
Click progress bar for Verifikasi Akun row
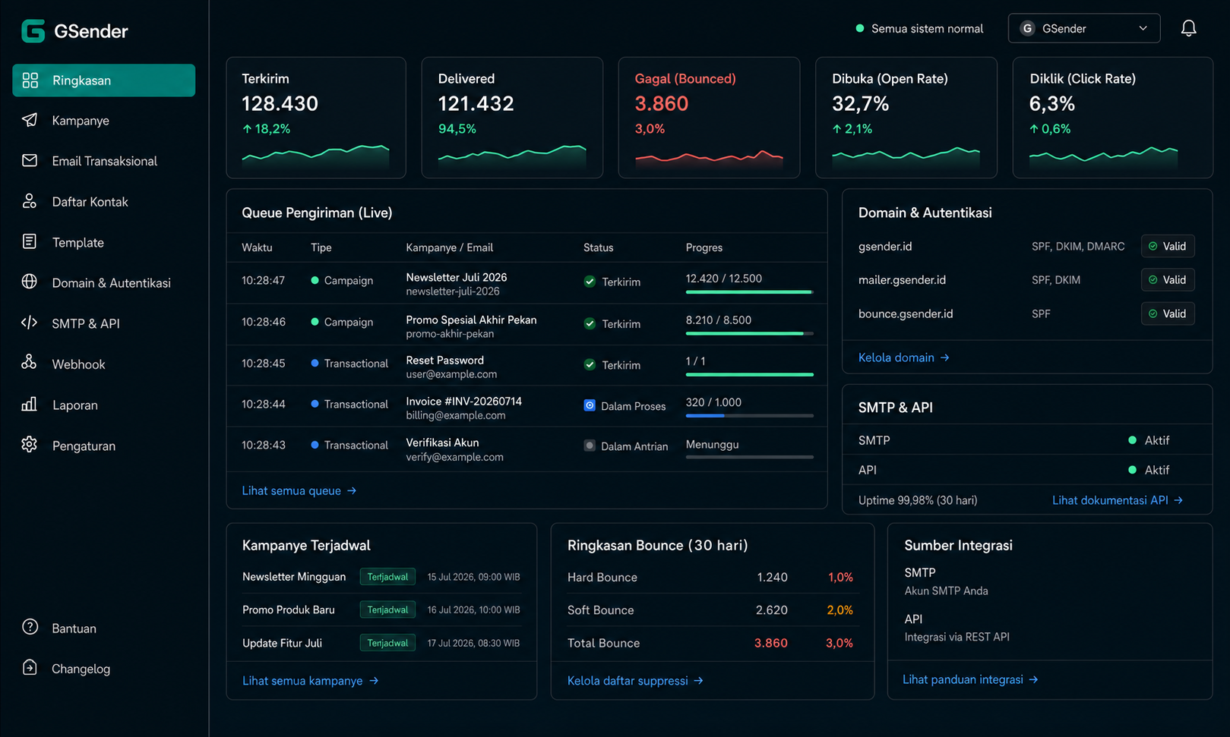(x=749, y=457)
